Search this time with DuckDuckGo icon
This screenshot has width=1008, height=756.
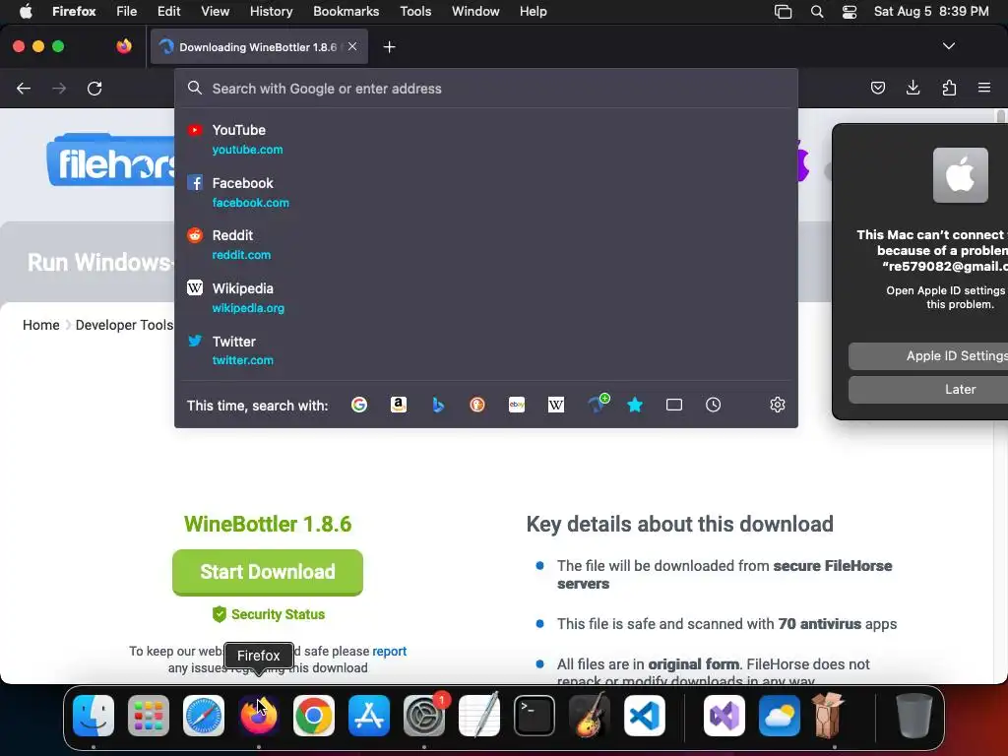[477, 405]
